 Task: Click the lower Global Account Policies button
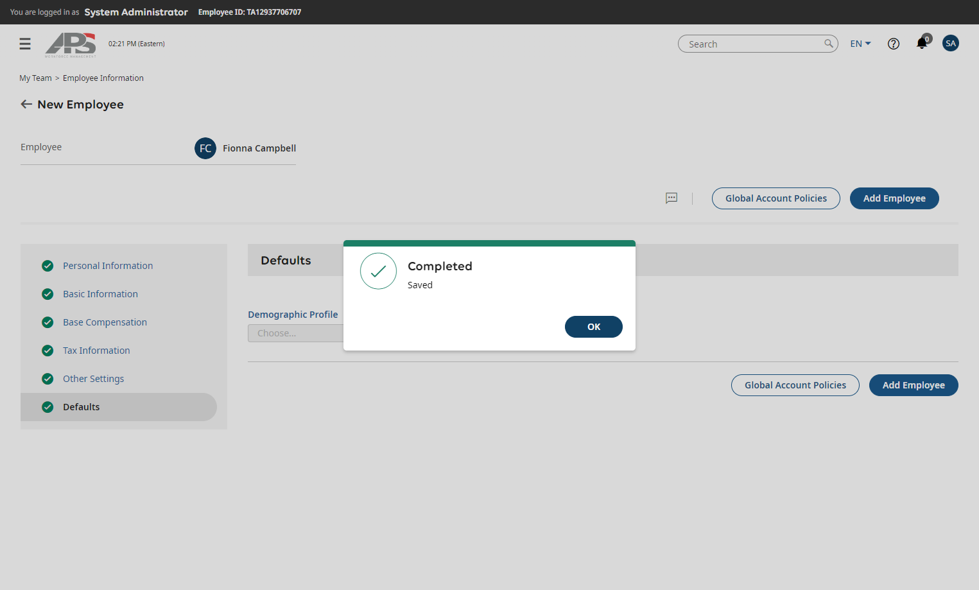795,385
